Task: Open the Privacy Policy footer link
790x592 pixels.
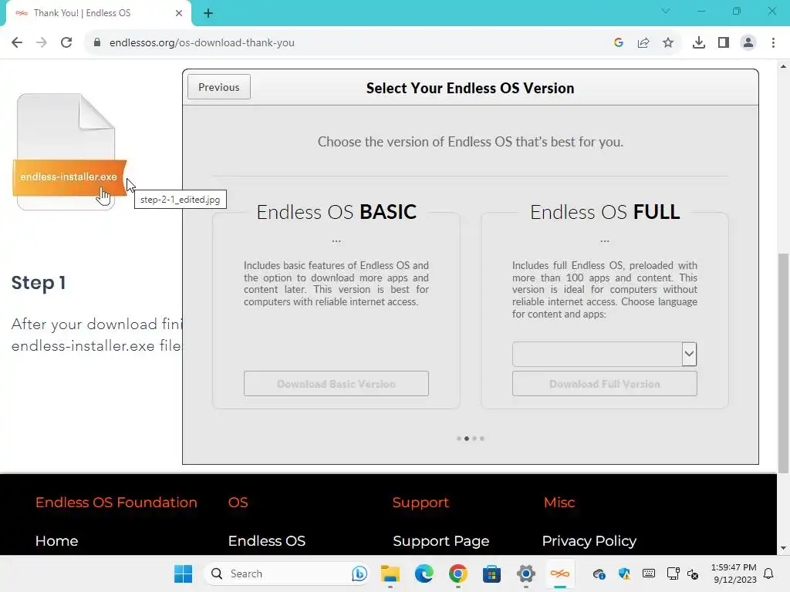Action: [589, 540]
